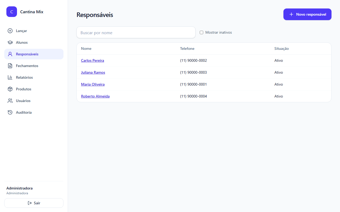Open the Auditoria menu label

coord(24,112)
